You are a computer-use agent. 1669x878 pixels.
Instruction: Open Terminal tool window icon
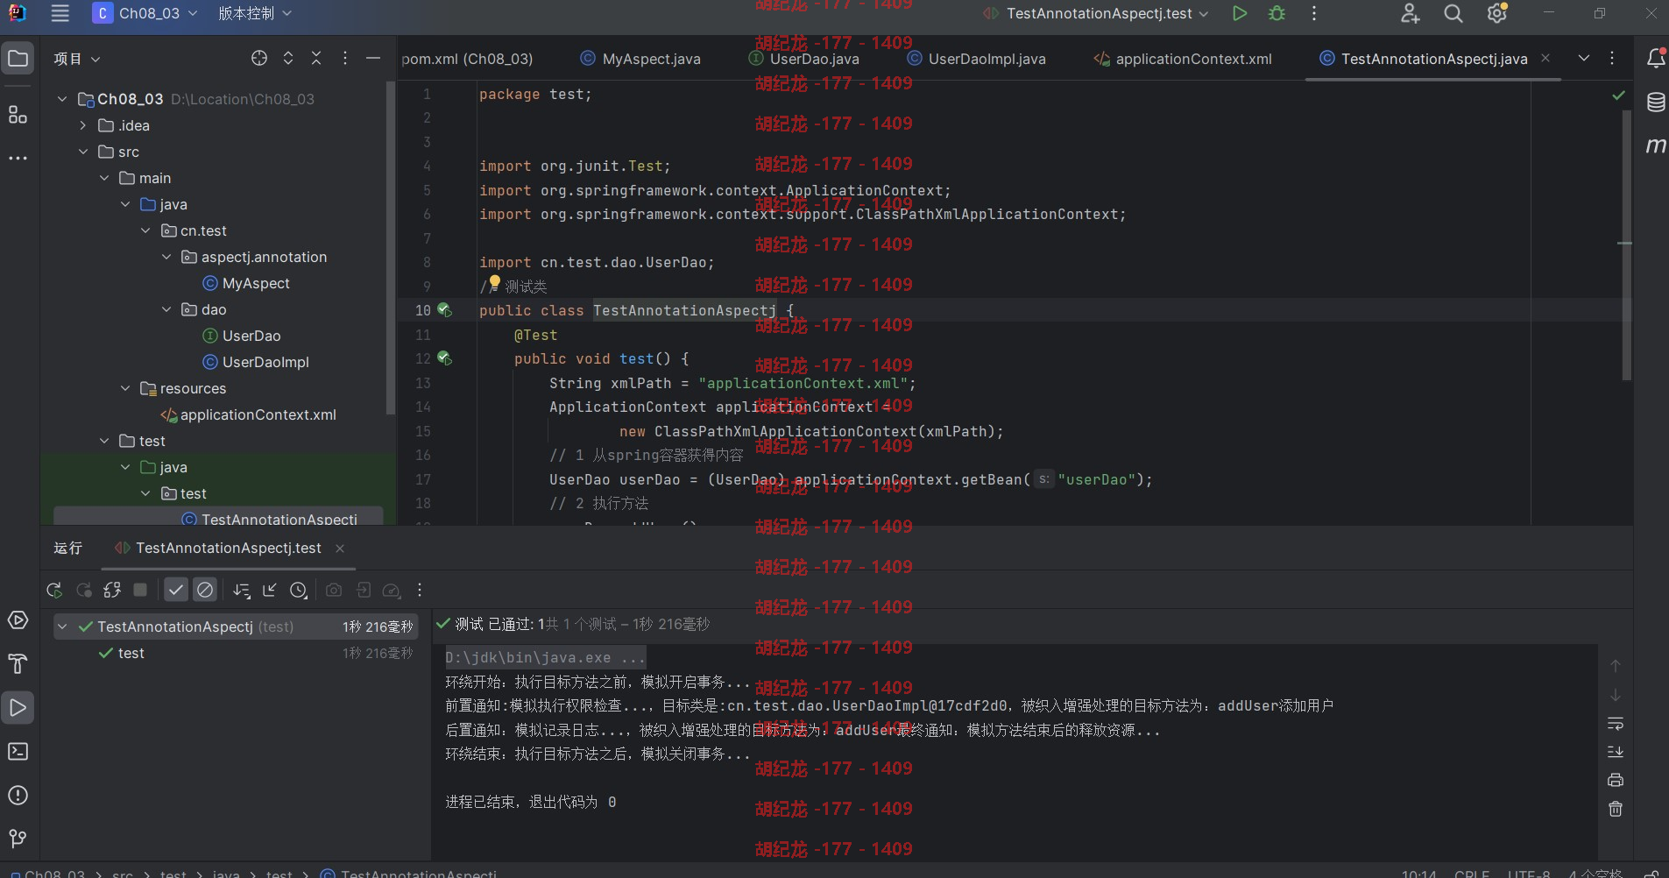[18, 752]
